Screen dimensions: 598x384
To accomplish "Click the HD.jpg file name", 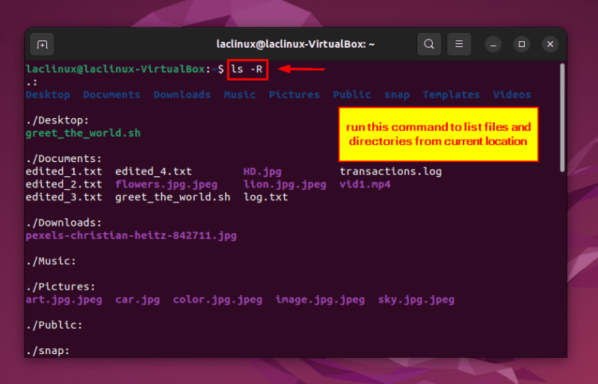I will [x=262, y=172].
